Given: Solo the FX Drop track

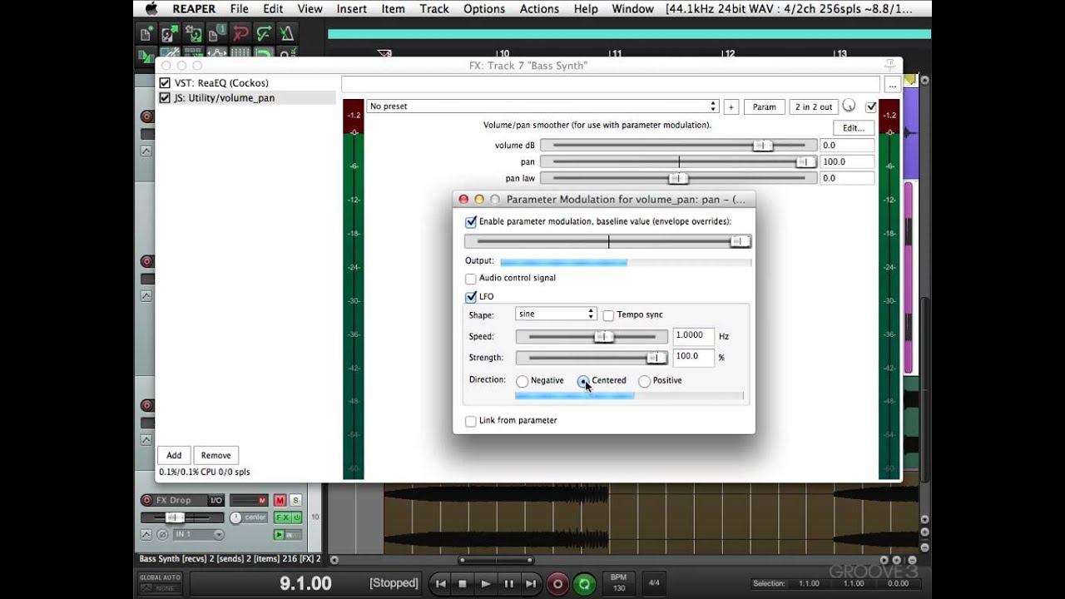Looking at the screenshot, I should [x=295, y=500].
